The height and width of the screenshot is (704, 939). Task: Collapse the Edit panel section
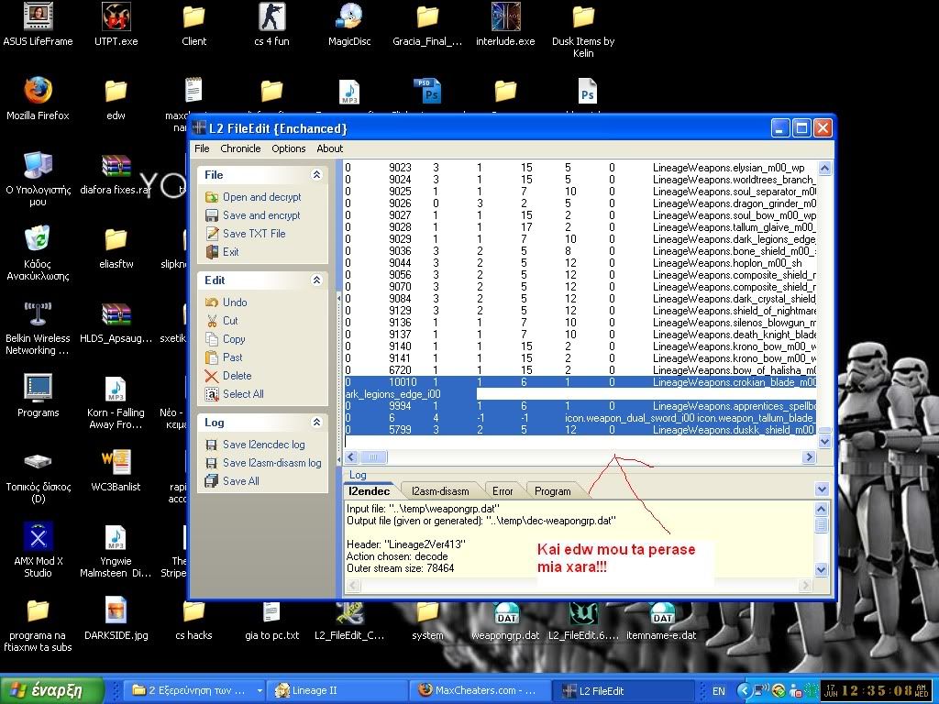316,280
